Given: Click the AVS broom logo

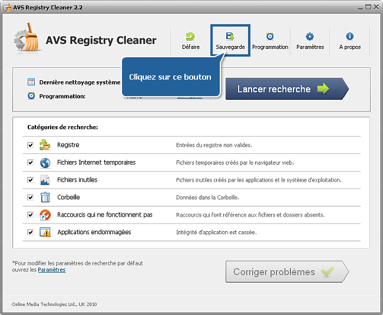Looking at the screenshot, I should (x=27, y=37).
